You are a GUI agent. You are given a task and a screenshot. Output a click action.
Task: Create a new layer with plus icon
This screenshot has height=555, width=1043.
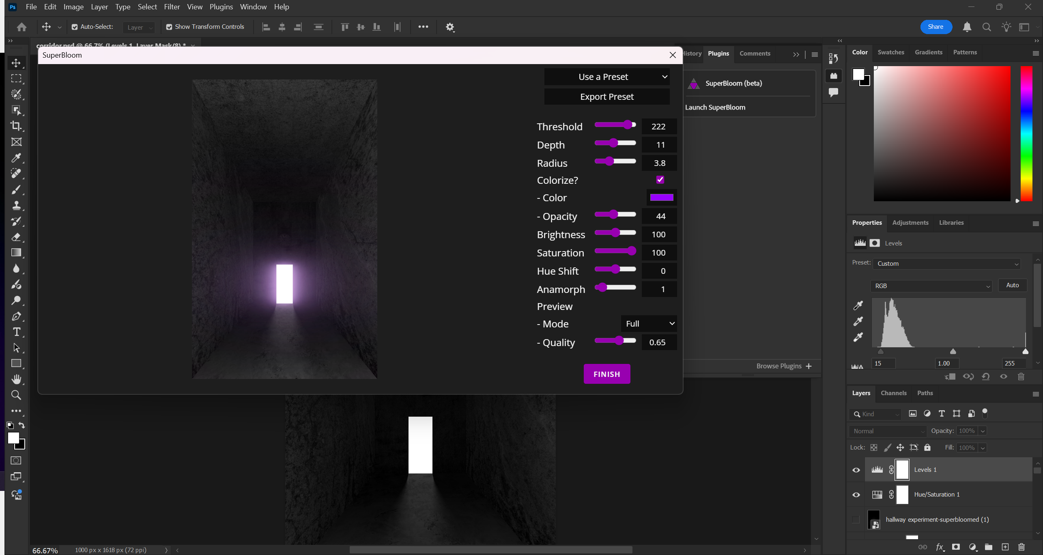(1005, 547)
